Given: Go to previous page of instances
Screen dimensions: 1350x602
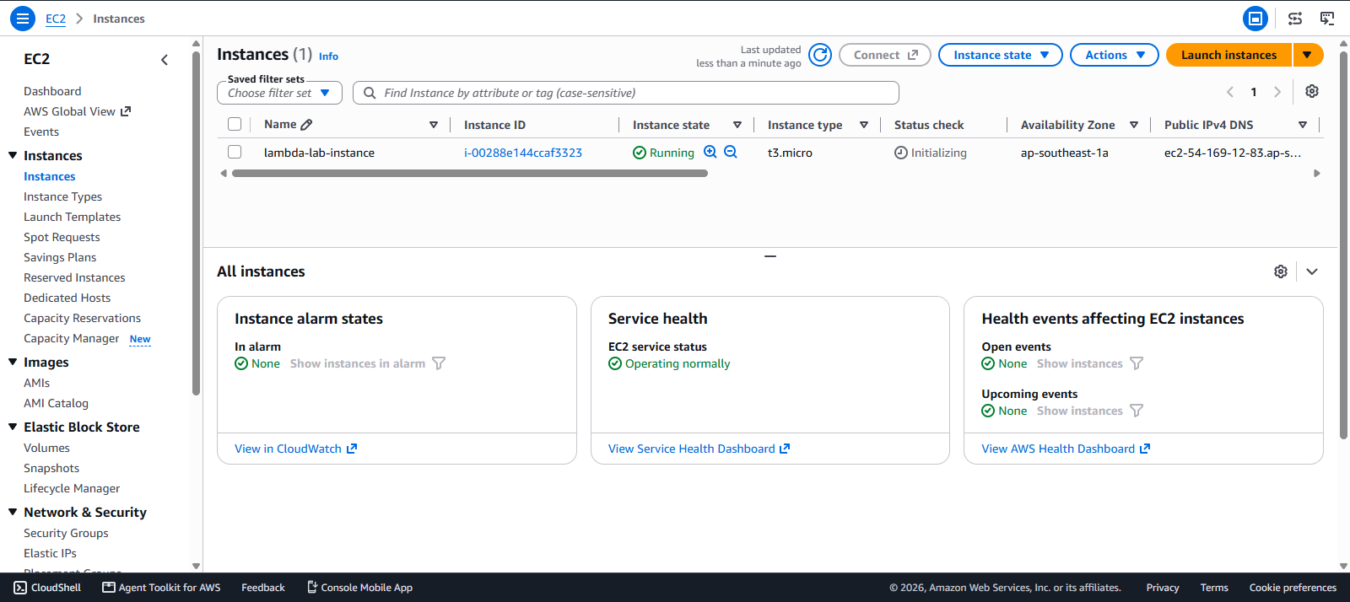Looking at the screenshot, I should pyautogui.click(x=1230, y=92).
